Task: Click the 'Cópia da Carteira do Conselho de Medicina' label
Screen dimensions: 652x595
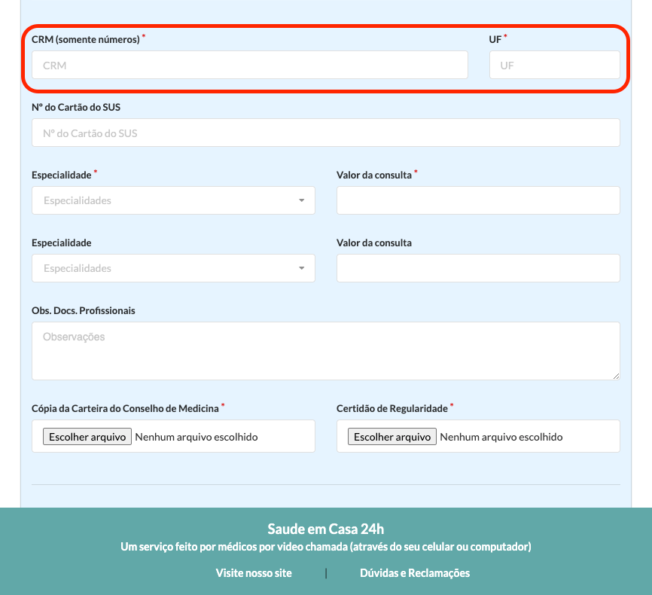Action: [x=125, y=408]
